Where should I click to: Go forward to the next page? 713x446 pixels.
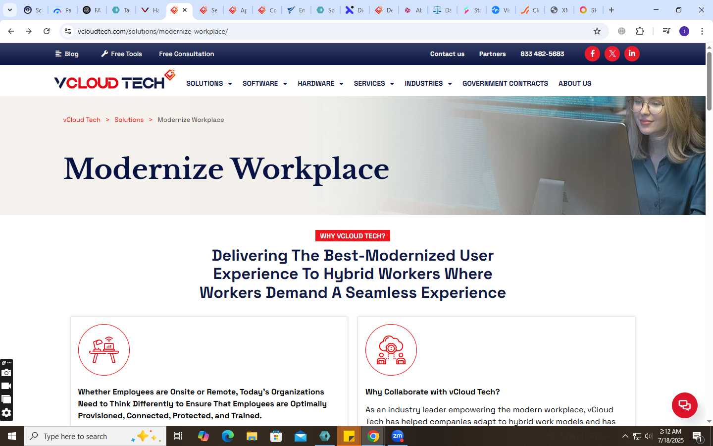point(29,31)
